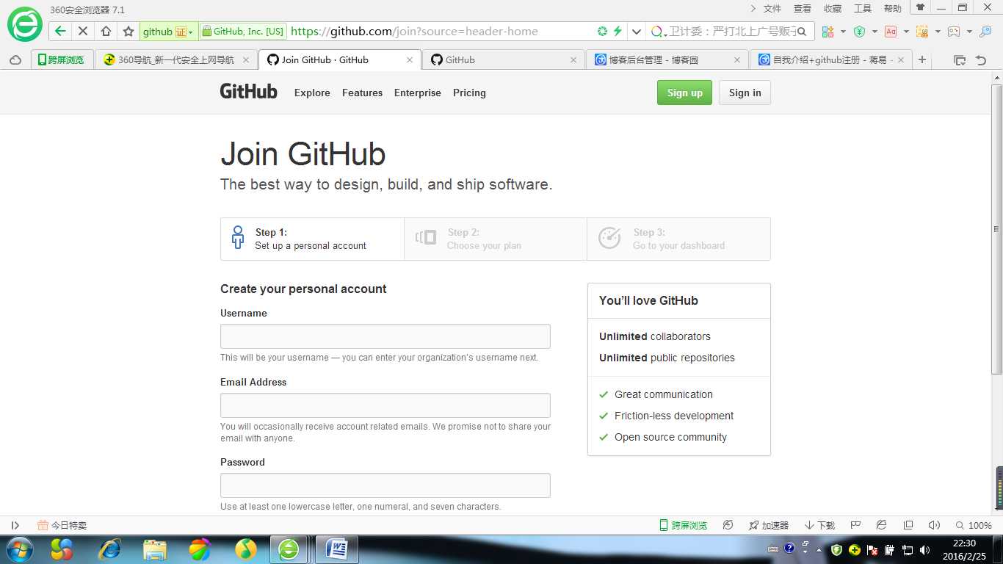This screenshot has height=564, width=1003.
Task: Click the window split icon in status bar
Action: (x=908, y=525)
